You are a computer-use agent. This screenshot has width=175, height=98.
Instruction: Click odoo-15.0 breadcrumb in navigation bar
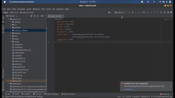(x=14, y=13)
